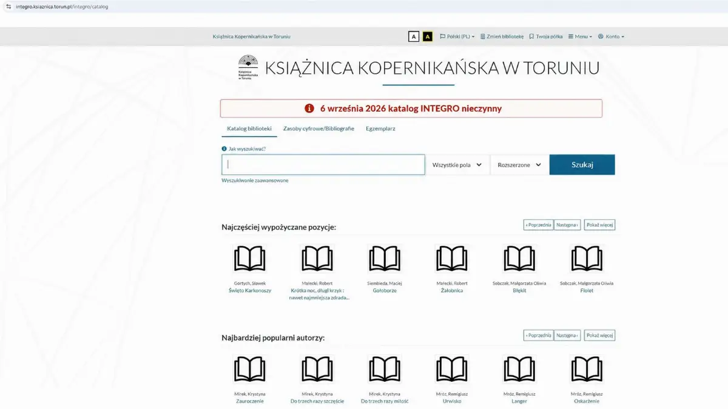Open the Menu dropdown in the top bar
The width and height of the screenshot is (728, 409).
pyautogui.click(x=580, y=36)
